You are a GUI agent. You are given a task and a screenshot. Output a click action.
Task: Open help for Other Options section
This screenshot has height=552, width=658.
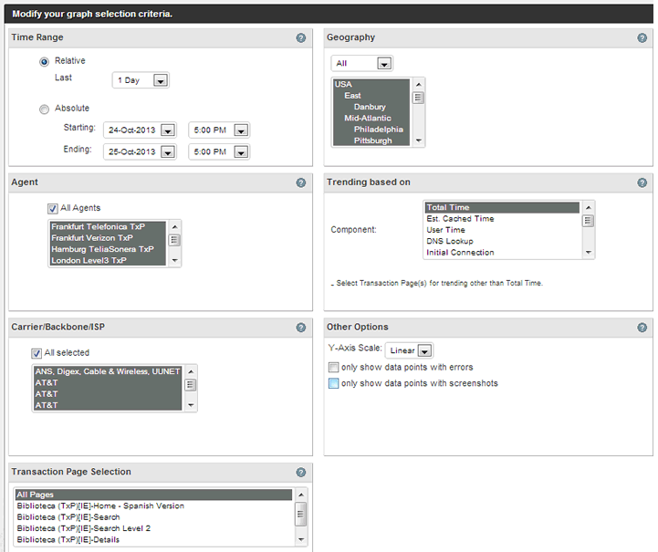[642, 328]
